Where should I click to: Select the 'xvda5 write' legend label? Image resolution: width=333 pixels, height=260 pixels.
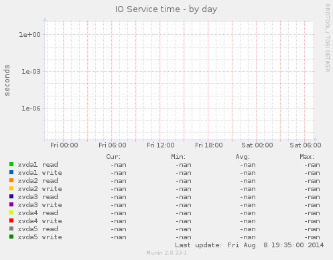[x=40, y=237]
